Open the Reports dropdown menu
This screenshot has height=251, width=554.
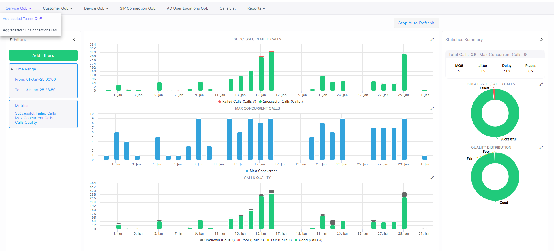point(256,8)
